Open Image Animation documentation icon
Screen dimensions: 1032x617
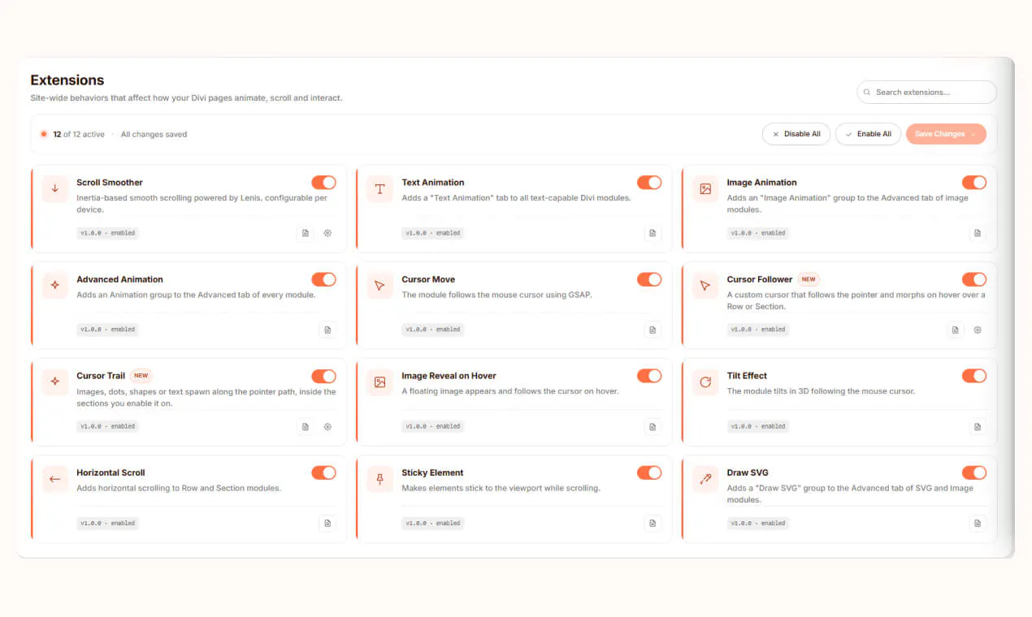pyautogui.click(x=978, y=233)
